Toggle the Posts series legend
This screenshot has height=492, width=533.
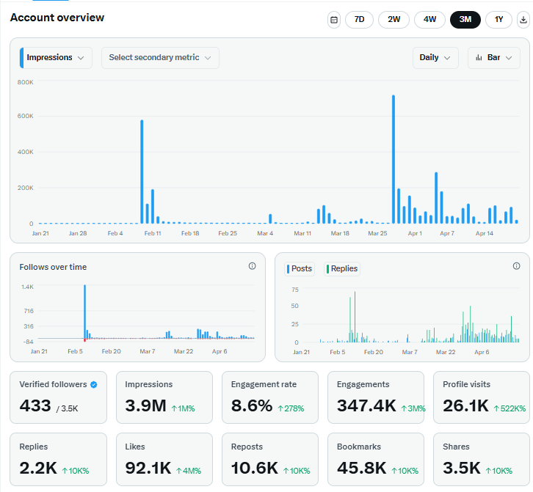pyautogui.click(x=300, y=269)
